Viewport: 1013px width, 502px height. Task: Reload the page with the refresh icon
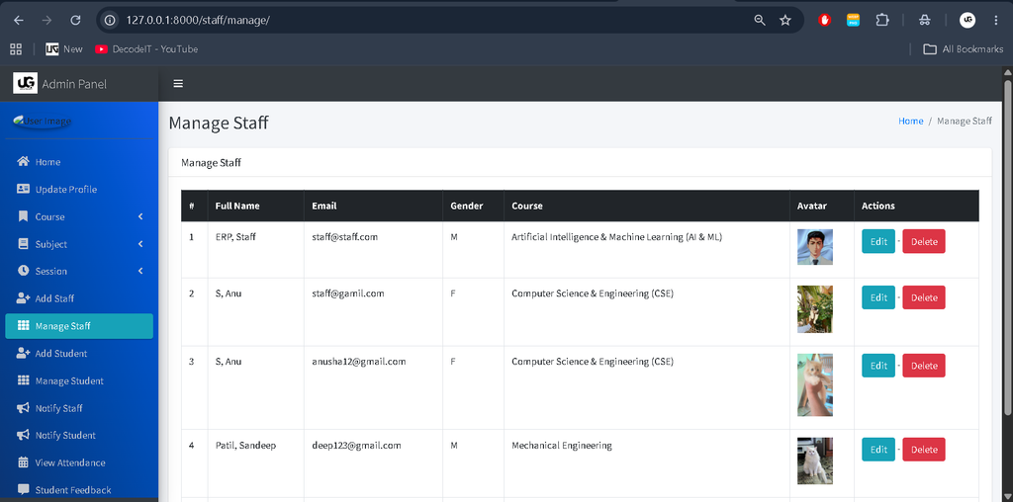click(x=75, y=20)
